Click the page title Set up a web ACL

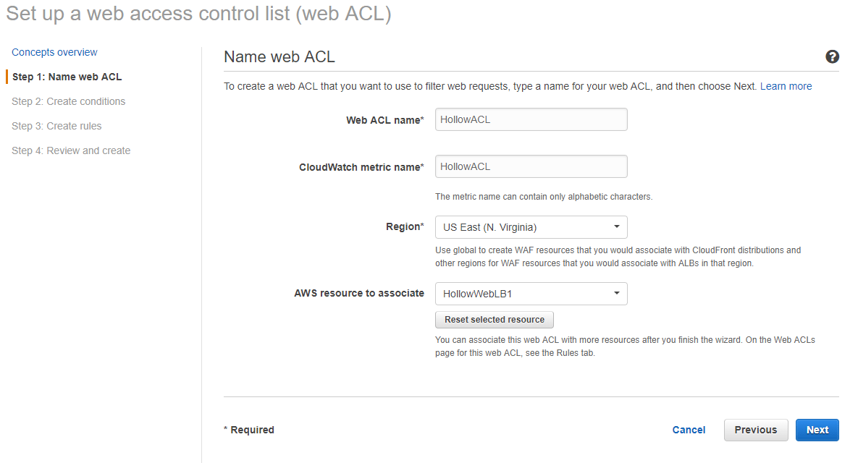tap(198, 14)
